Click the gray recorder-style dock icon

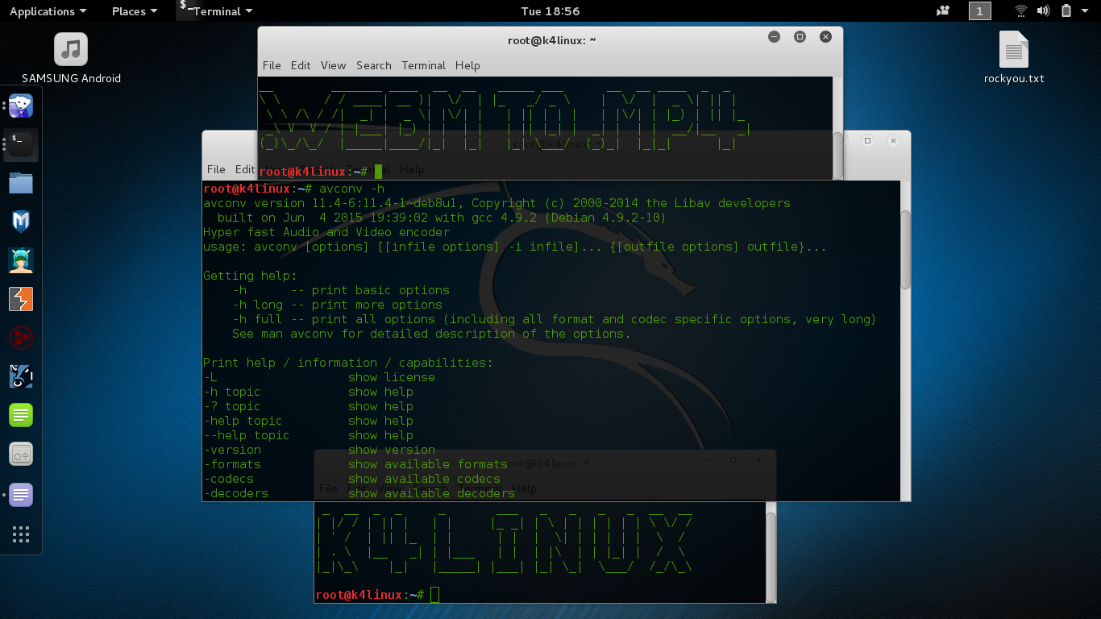coord(21,454)
